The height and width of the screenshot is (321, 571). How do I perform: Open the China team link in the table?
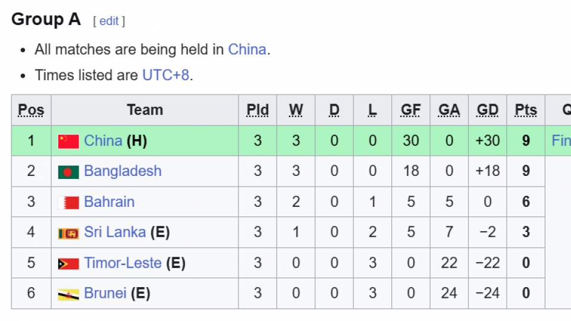(x=103, y=141)
